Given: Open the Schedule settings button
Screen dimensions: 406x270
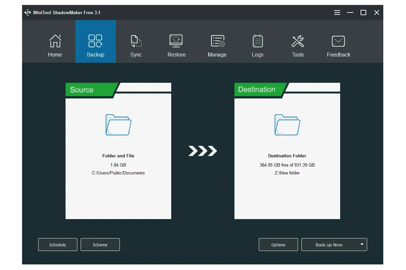Looking at the screenshot, I should click(x=58, y=245).
